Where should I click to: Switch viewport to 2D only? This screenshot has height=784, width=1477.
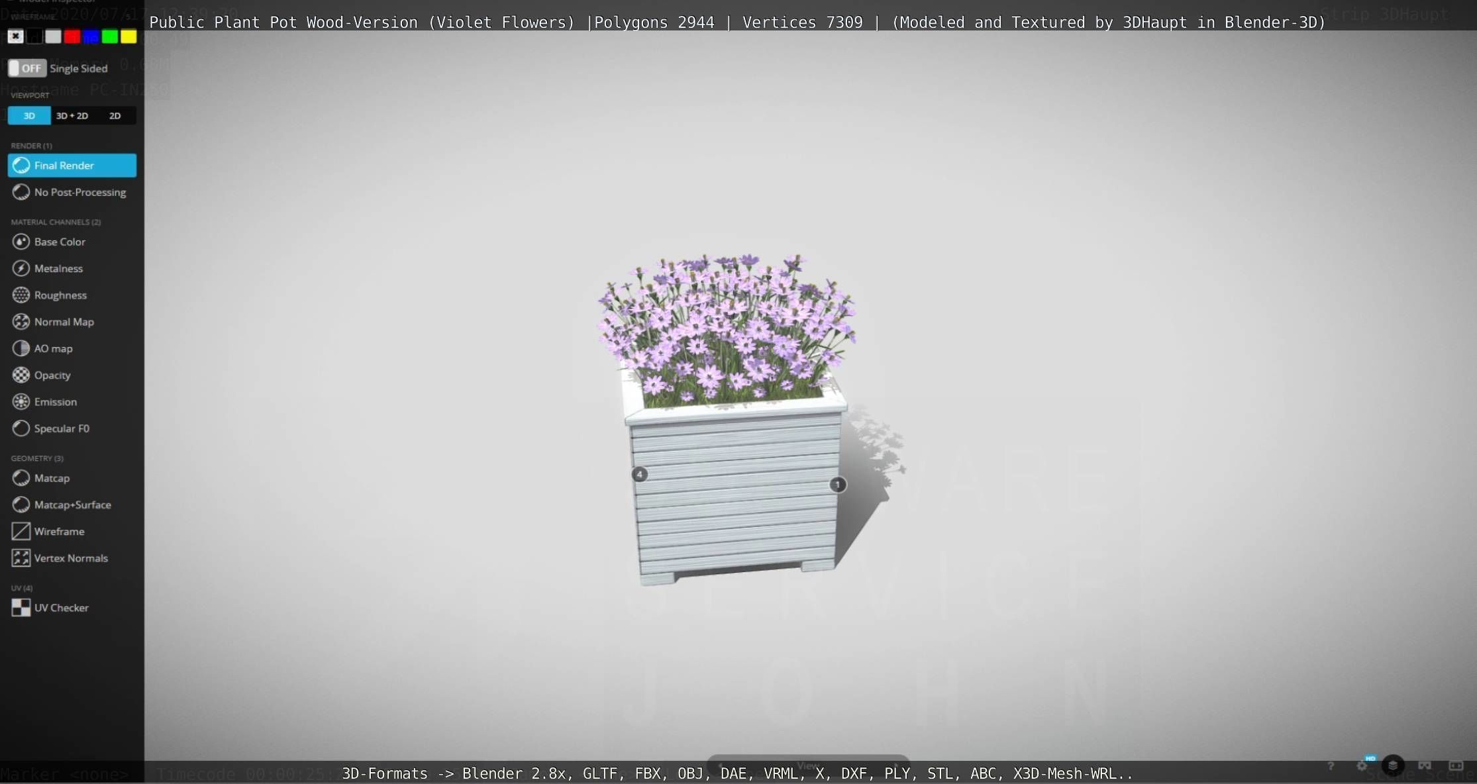pos(115,116)
